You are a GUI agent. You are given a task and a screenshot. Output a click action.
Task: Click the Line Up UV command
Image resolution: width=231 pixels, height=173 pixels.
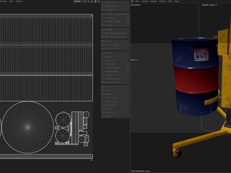pyautogui.click(x=115, y=61)
